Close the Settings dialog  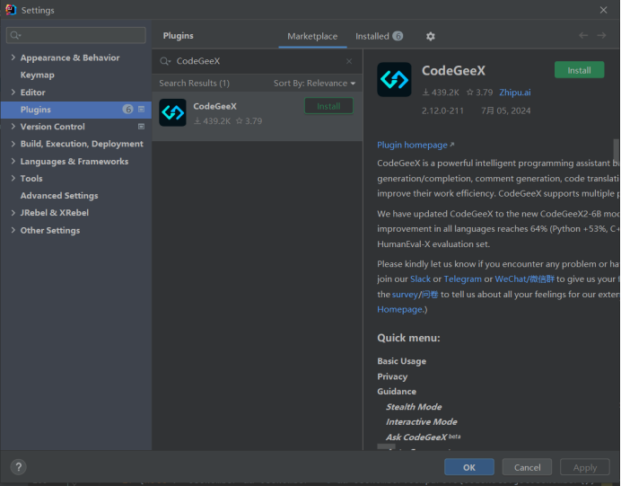(x=603, y=10)
